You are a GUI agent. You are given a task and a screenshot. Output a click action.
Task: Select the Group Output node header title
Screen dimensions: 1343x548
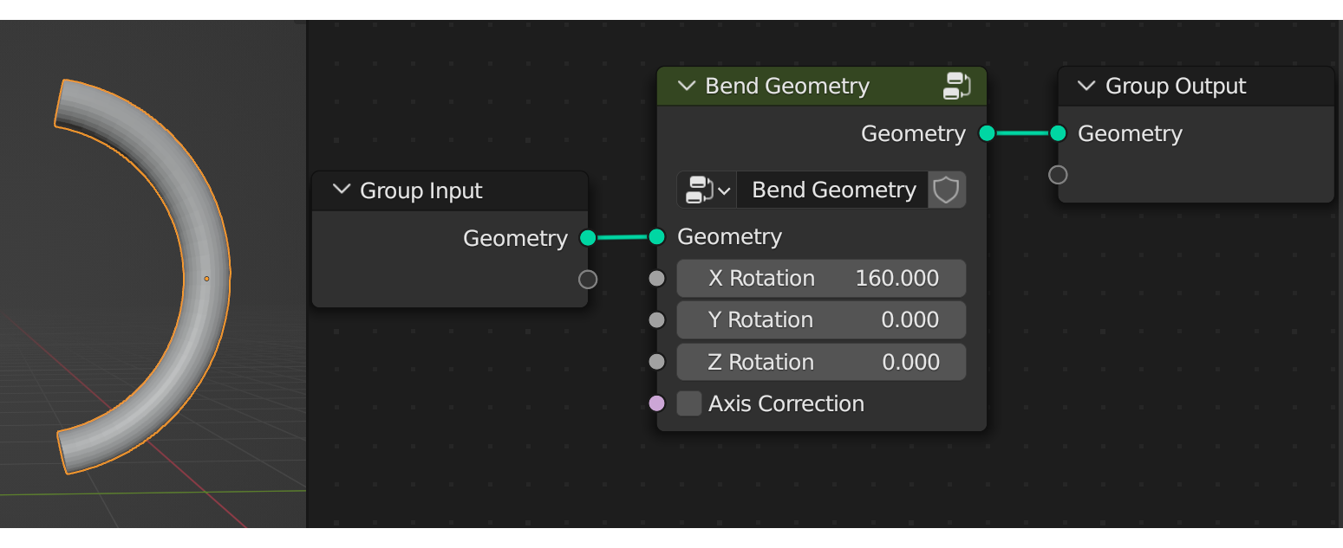[1176, 86]
